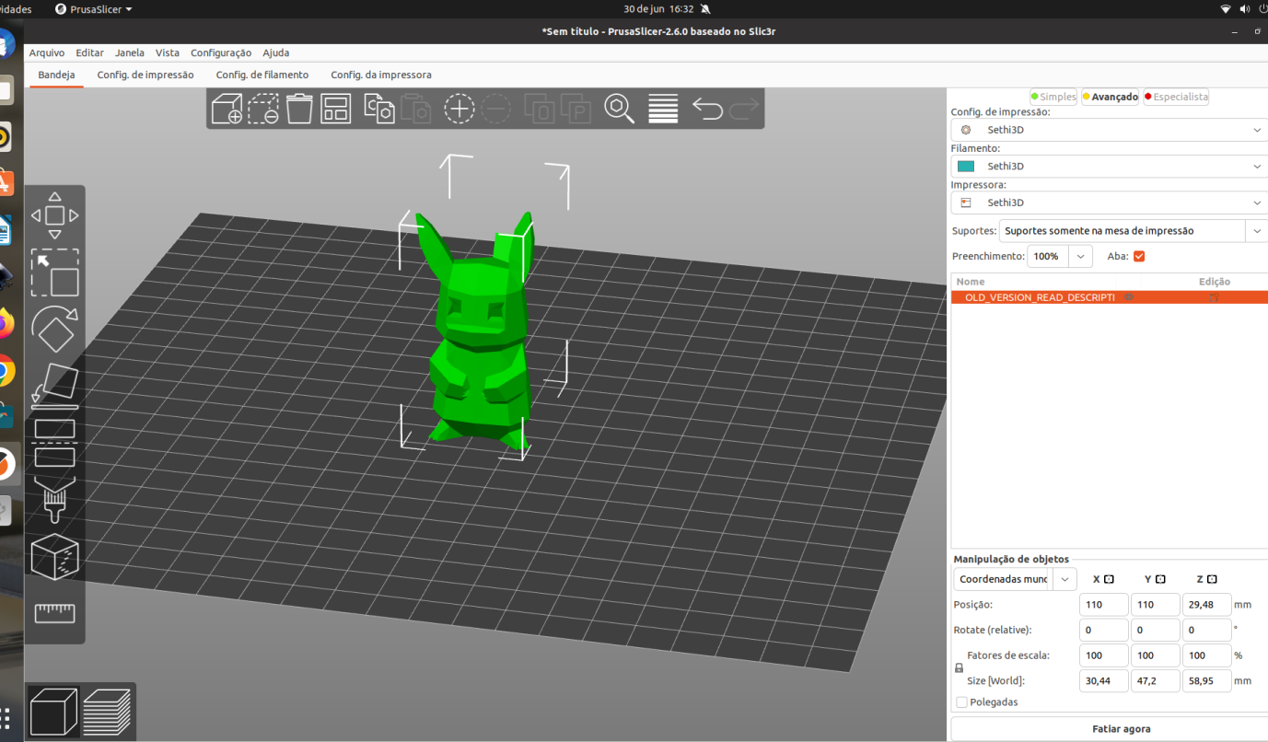Open the Configuração menu

221,53
